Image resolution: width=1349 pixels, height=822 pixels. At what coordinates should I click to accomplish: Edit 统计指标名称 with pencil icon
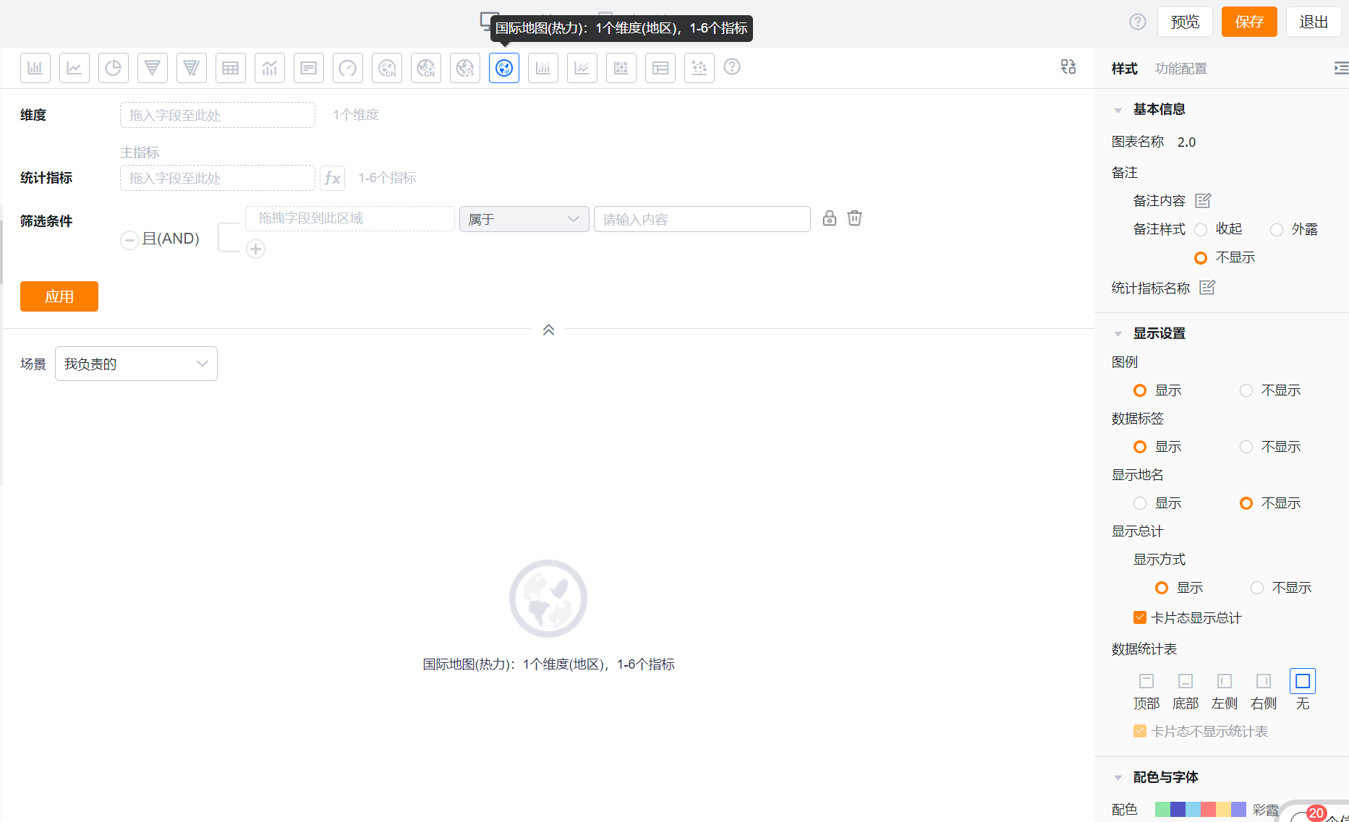click(1207, 288)
